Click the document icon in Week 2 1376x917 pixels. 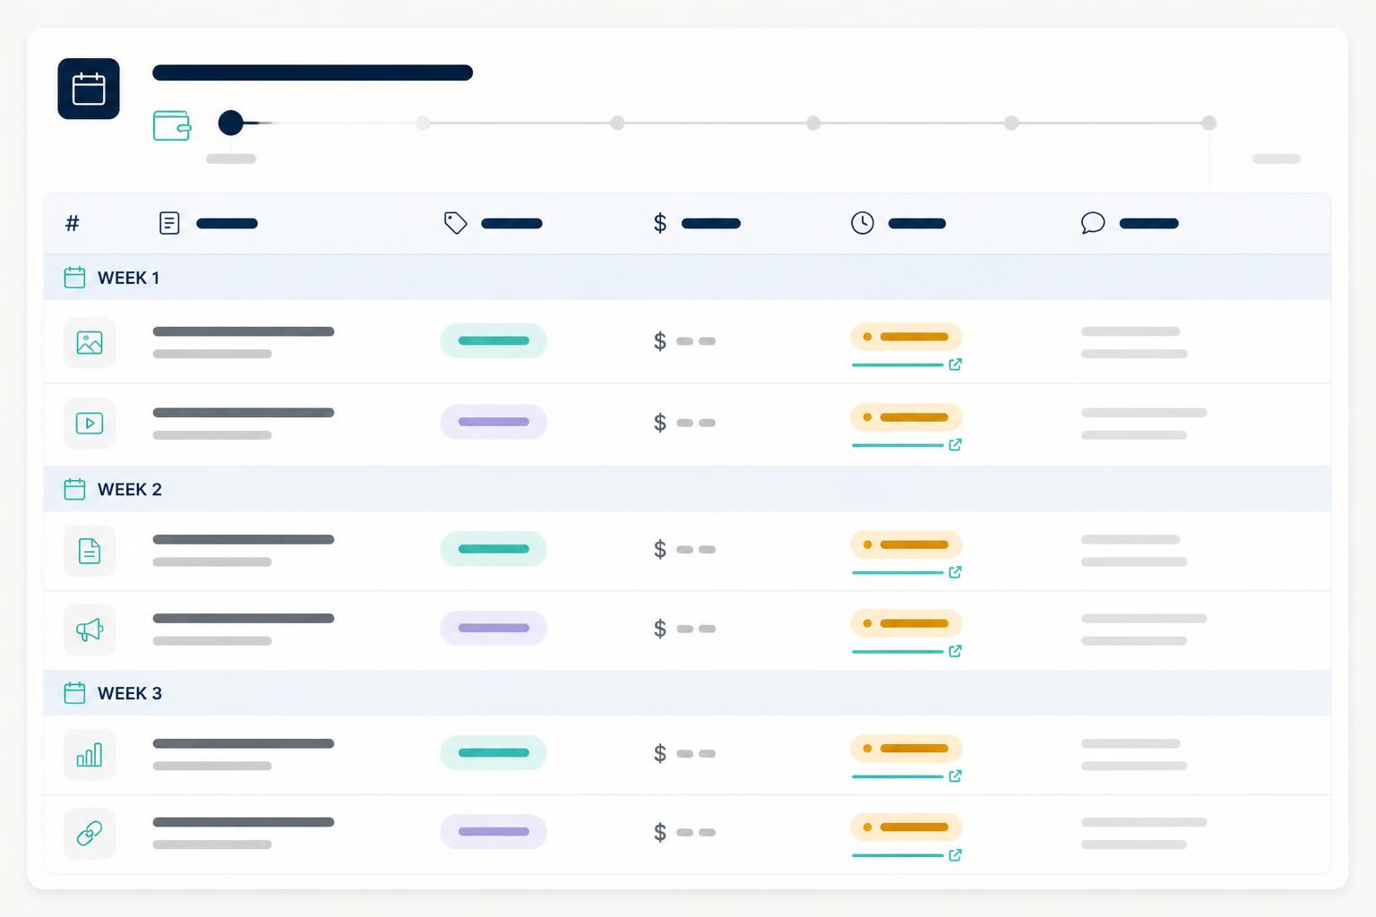coord(90,551)
